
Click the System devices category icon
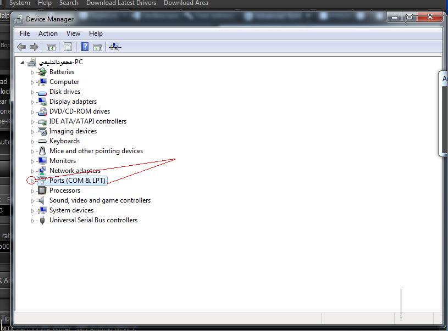42,210
